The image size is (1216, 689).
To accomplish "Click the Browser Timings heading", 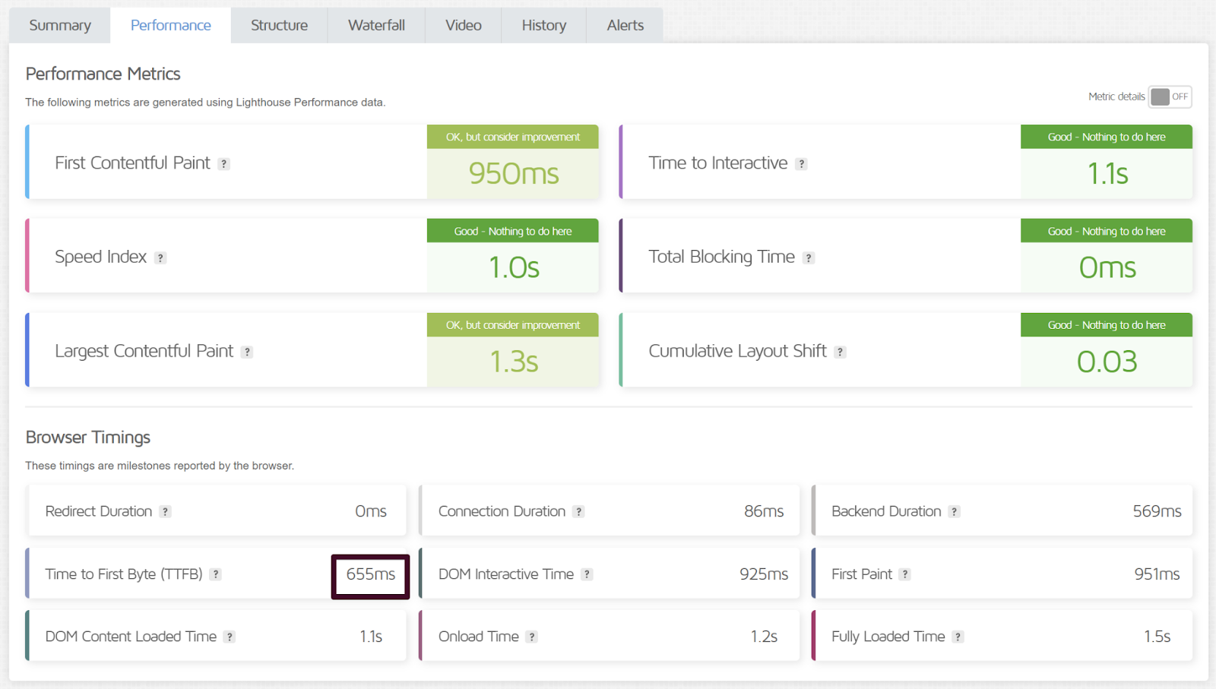I will (88, 438).
